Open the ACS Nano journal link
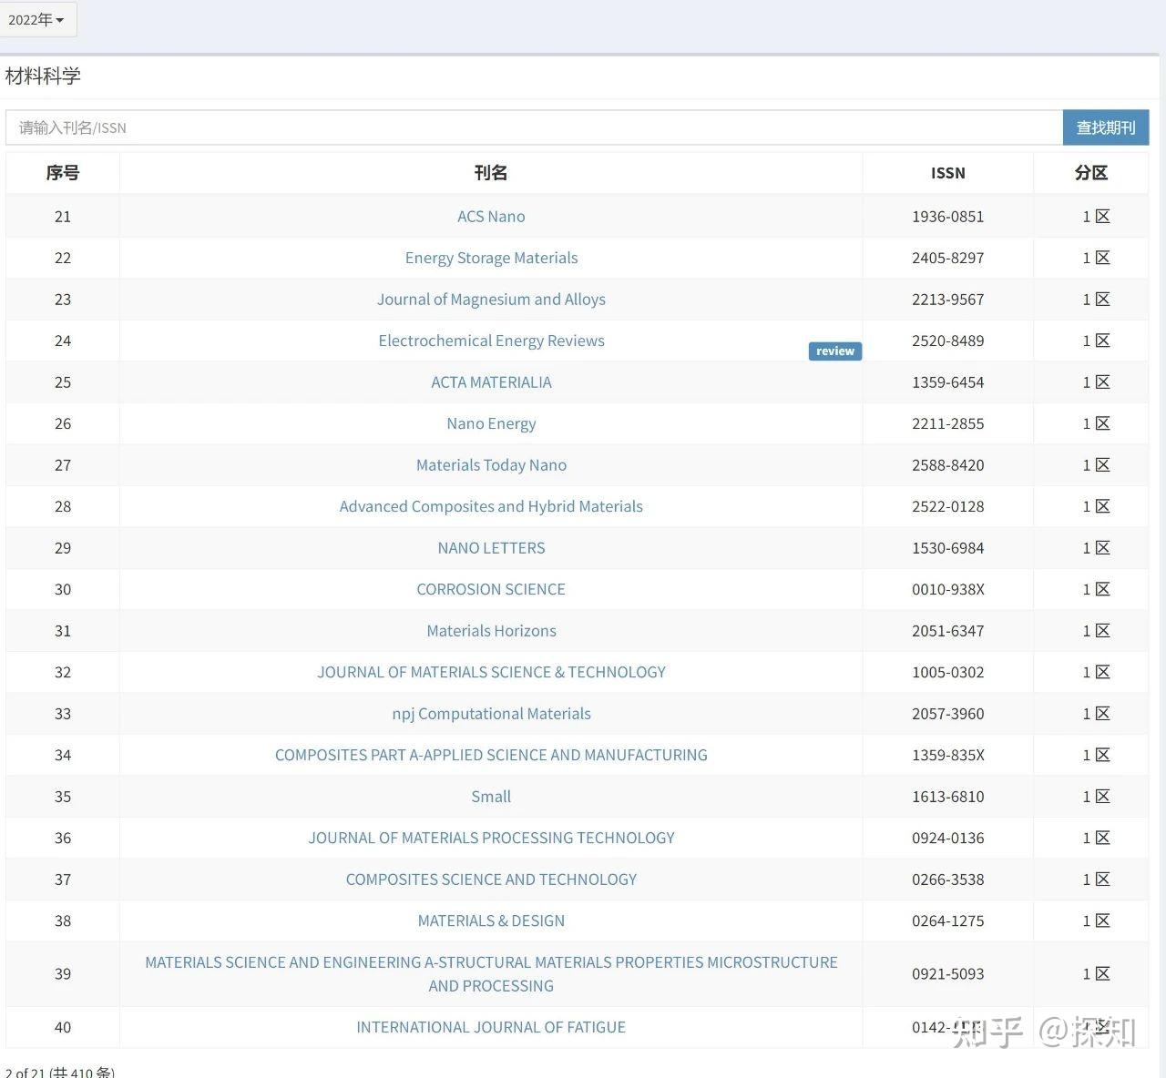The width and height of the screenshot is (1166, 1078). tap(491, 217)
